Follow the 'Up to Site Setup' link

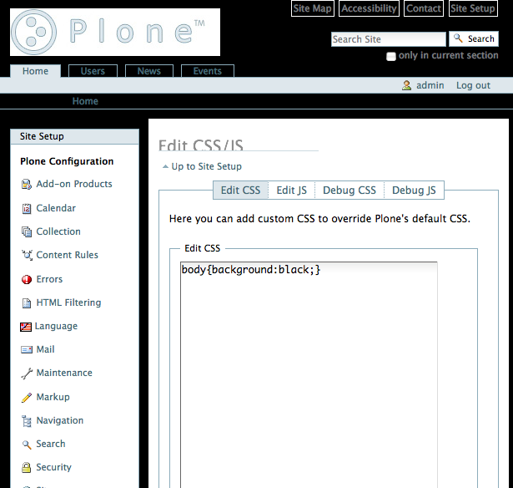coord(206,166)
